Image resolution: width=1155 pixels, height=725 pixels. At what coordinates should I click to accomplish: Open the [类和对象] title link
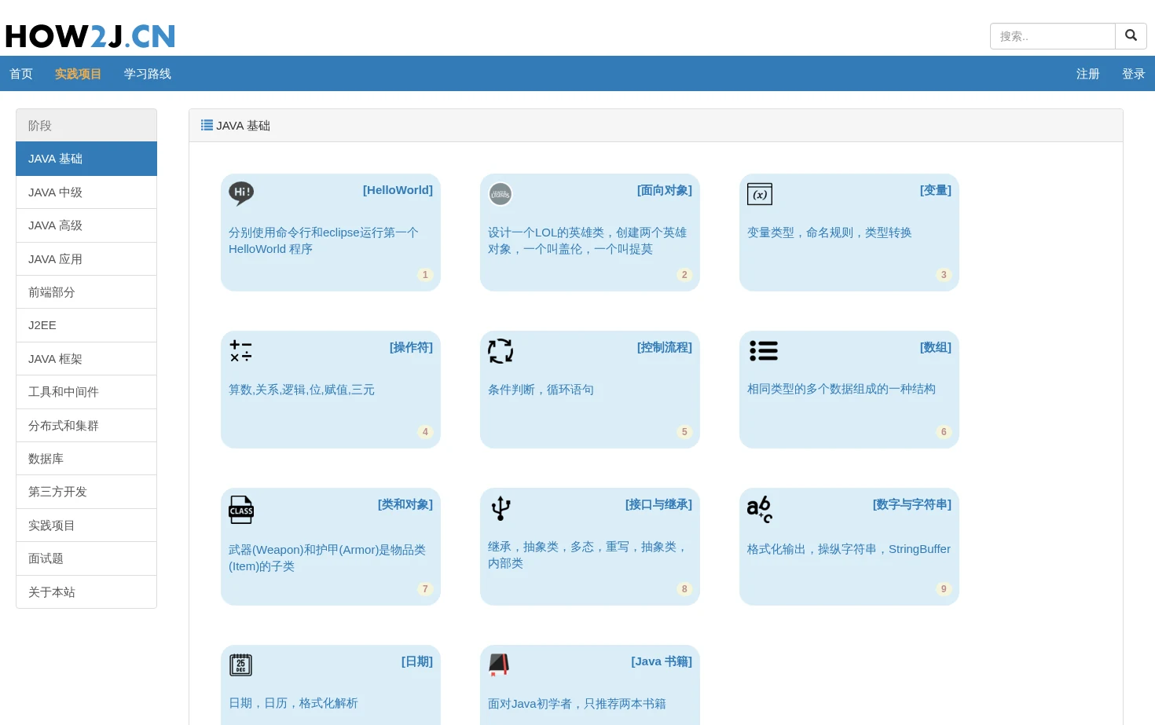click(x=405, y=504)
